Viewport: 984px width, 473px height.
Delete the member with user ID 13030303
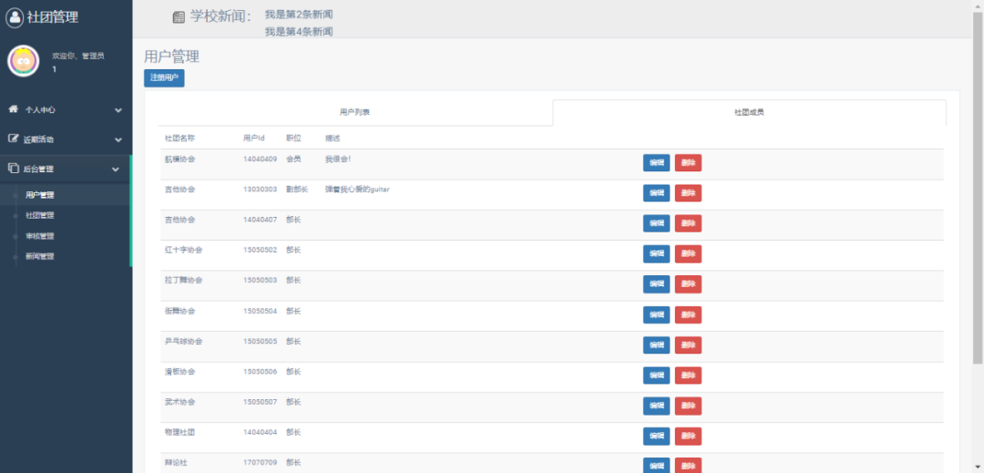pyautogui.click(x=689, y=193)
